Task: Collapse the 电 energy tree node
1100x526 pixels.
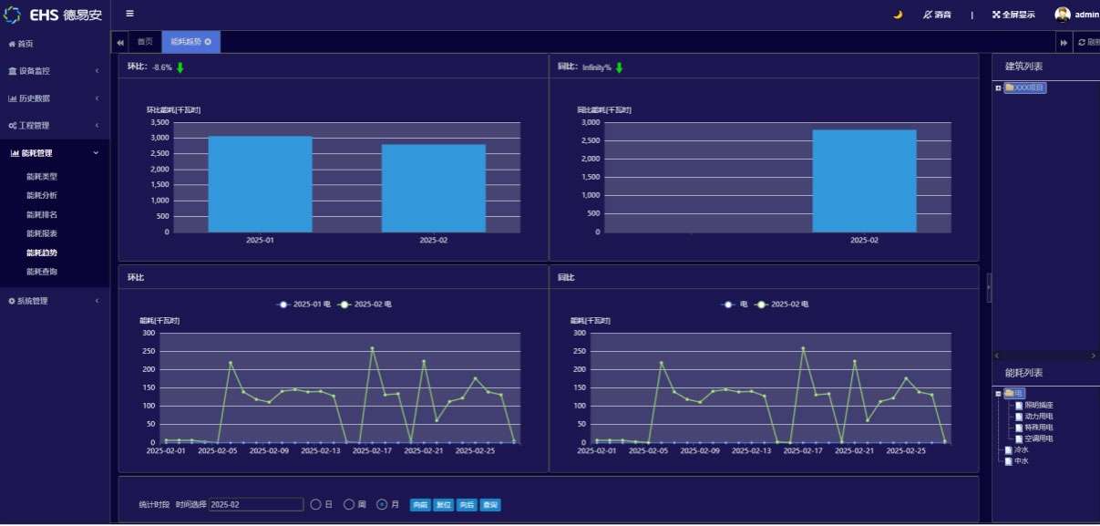Action: point(999,394)
